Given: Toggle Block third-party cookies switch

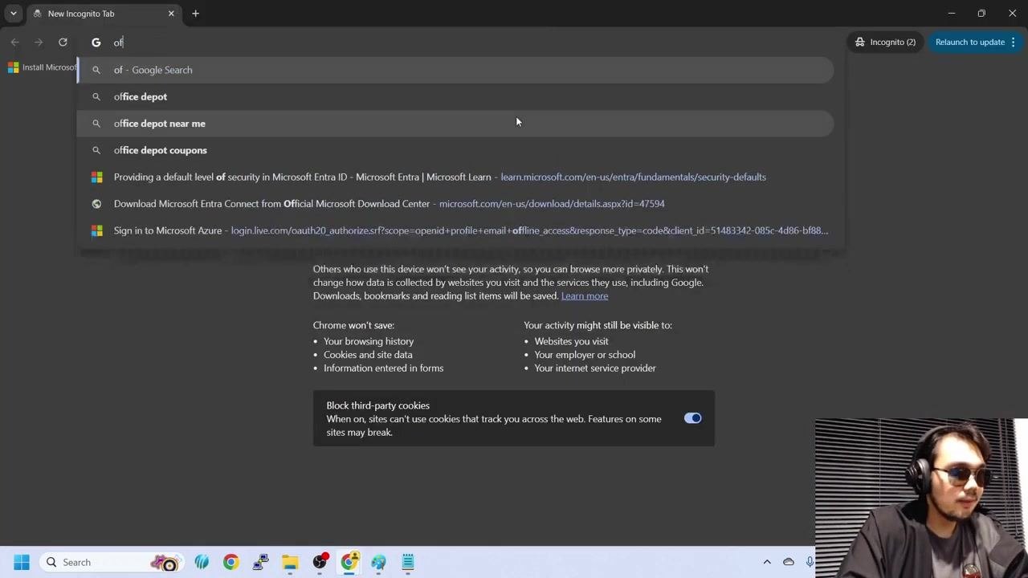Looking at the screenshot, I should click(692, 418).
